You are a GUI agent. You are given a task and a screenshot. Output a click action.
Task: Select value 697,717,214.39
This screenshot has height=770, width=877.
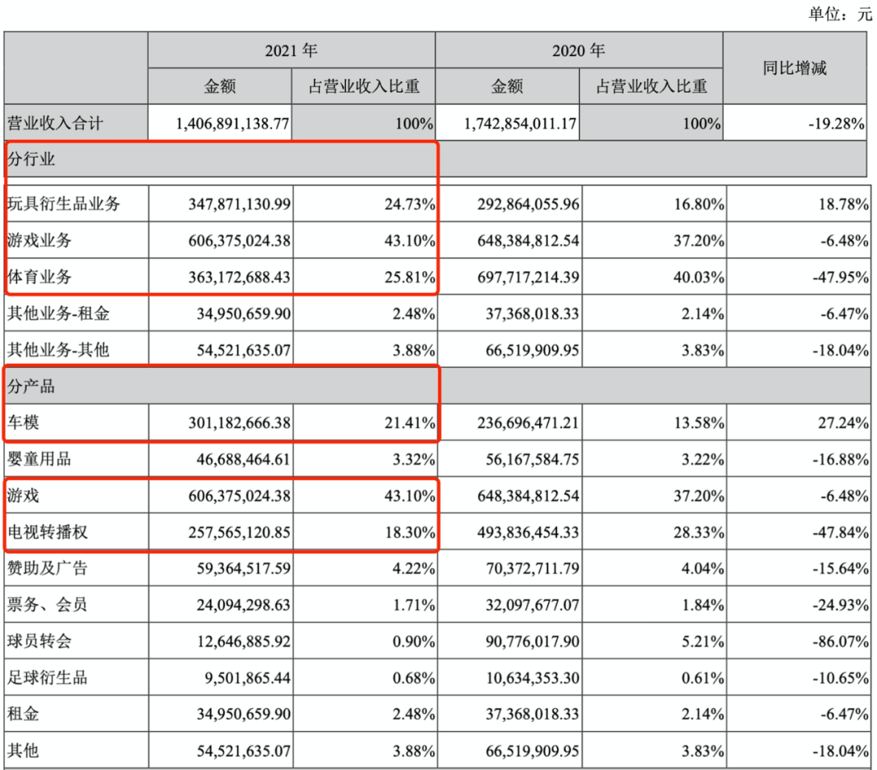(528, 277)
